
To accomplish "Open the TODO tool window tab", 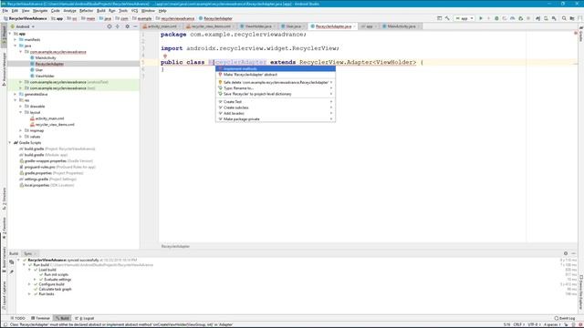I will pos(18,318).
